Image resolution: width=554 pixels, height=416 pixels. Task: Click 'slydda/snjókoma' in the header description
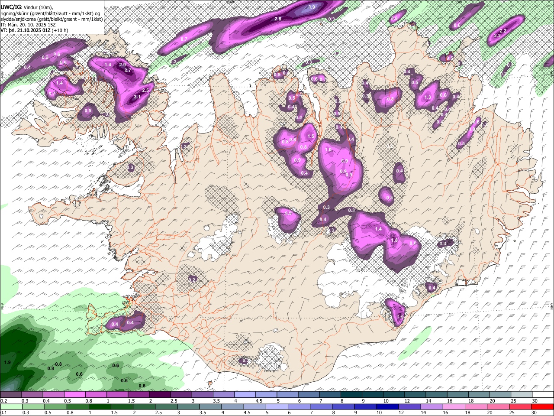pos(18,19)
